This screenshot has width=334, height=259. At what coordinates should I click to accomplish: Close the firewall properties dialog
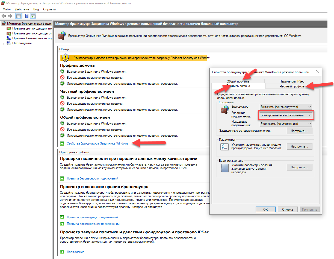click(x=317, y=72)
